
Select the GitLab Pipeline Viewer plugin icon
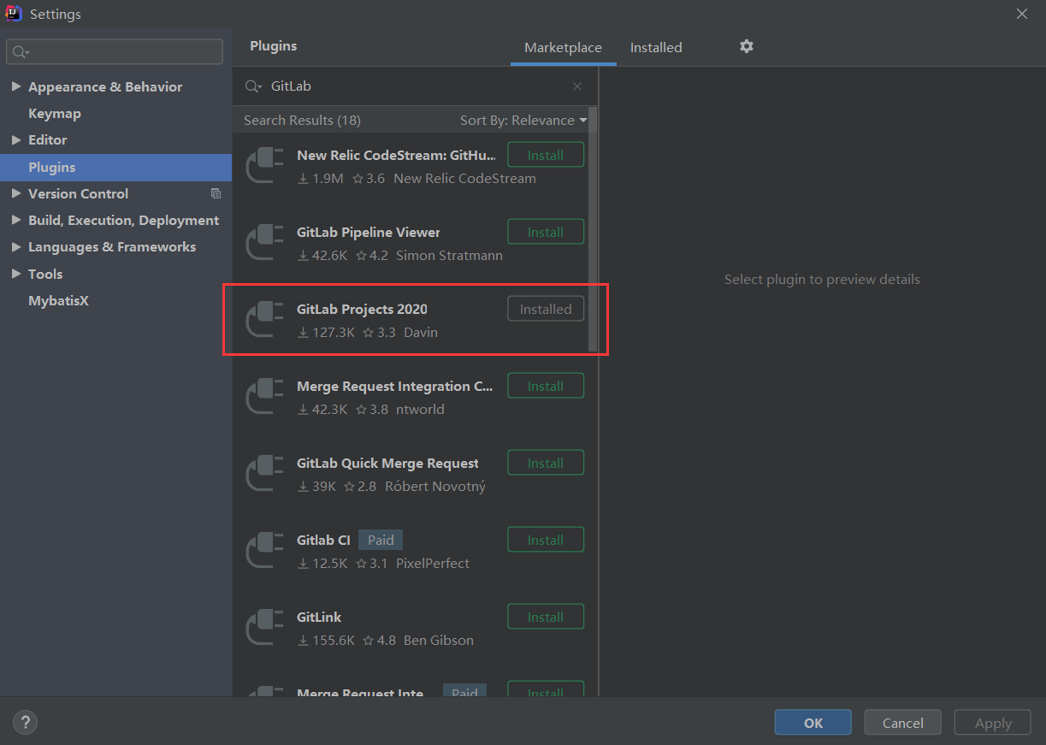click(264, 243)
